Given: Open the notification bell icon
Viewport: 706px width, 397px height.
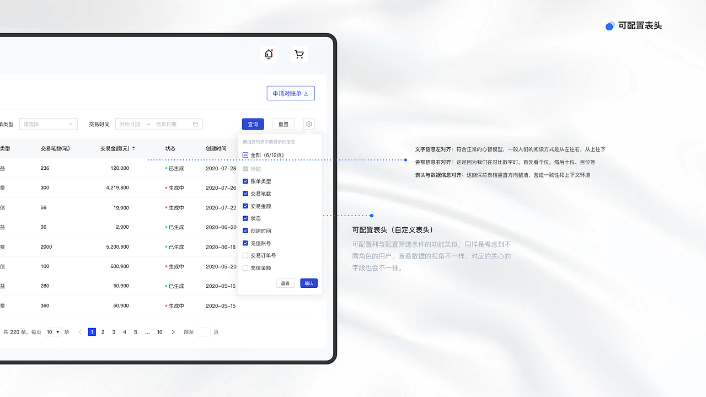Looking at the screenshot, I should pos(269,54).
